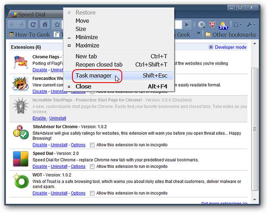Disable SiteAdvisor for Chrome
Image resolution: width=268 pixels, height=213 pixels.
click(40, 145)
